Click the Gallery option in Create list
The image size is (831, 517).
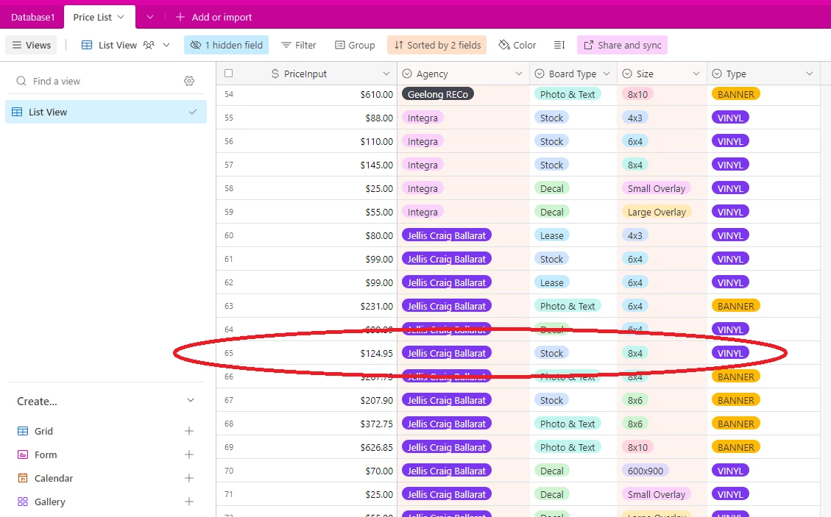pyautogui.click(x=50, y=502)
